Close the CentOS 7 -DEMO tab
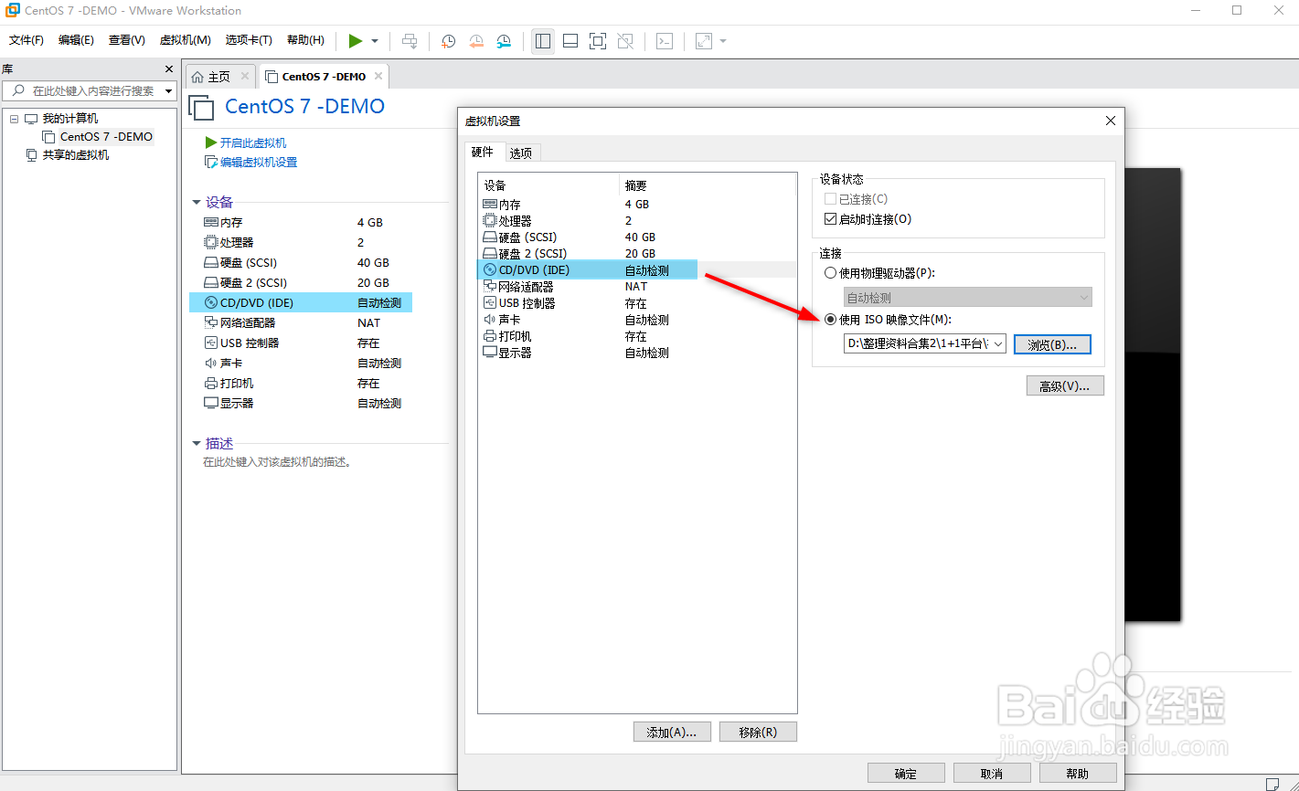 point(378,76)
